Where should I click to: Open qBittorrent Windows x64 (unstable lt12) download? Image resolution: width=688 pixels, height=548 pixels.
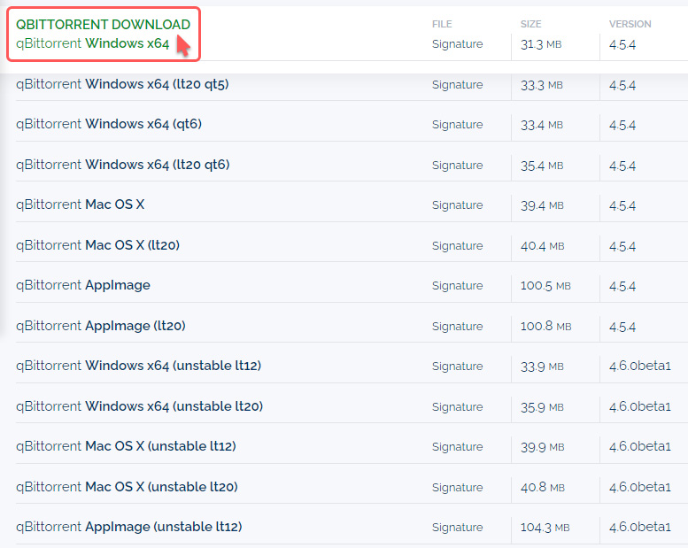pos(139,366)
